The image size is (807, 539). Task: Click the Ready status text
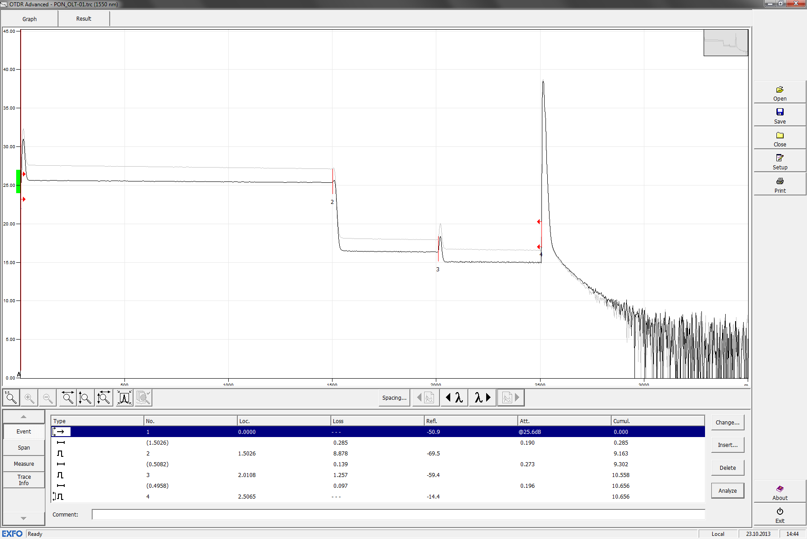pyautogui.click(x=35, y=534)
